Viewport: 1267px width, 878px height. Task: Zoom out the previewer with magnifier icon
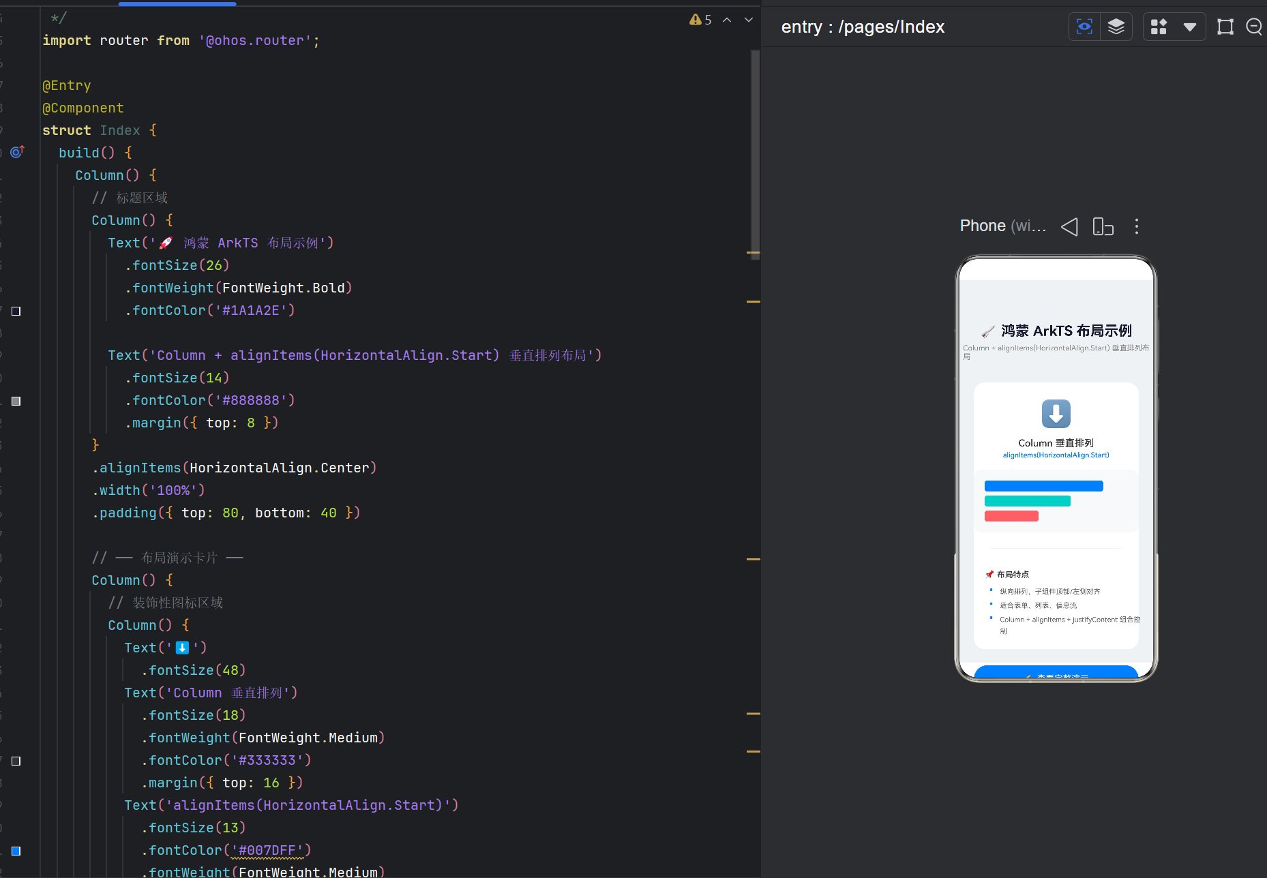click(1255, 27)
